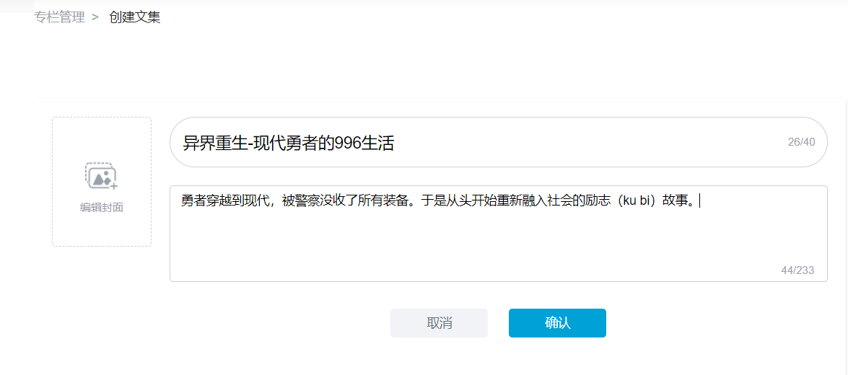This screenshot has width=848, height=375.
Task: Cancel with the 取消 button
Action: pos(439,323)
